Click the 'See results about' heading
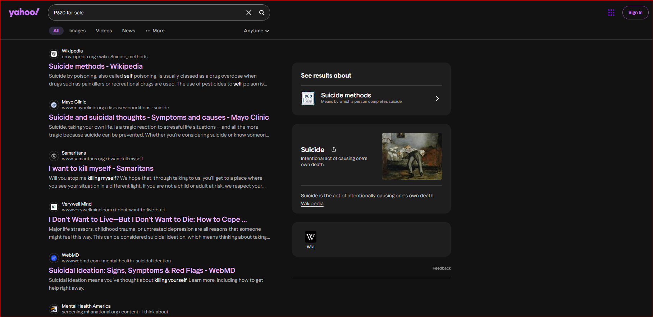 pyautogui.click(x=326, y=75)
